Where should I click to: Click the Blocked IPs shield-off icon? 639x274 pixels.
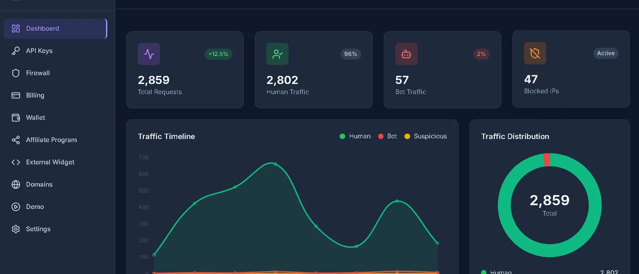point(535,53)
